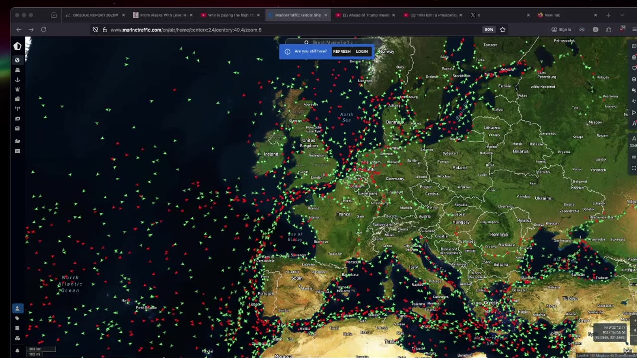Open the vessels ship icon in sidebar
This screenshot has width=637, height=358.
coord(17,70)
